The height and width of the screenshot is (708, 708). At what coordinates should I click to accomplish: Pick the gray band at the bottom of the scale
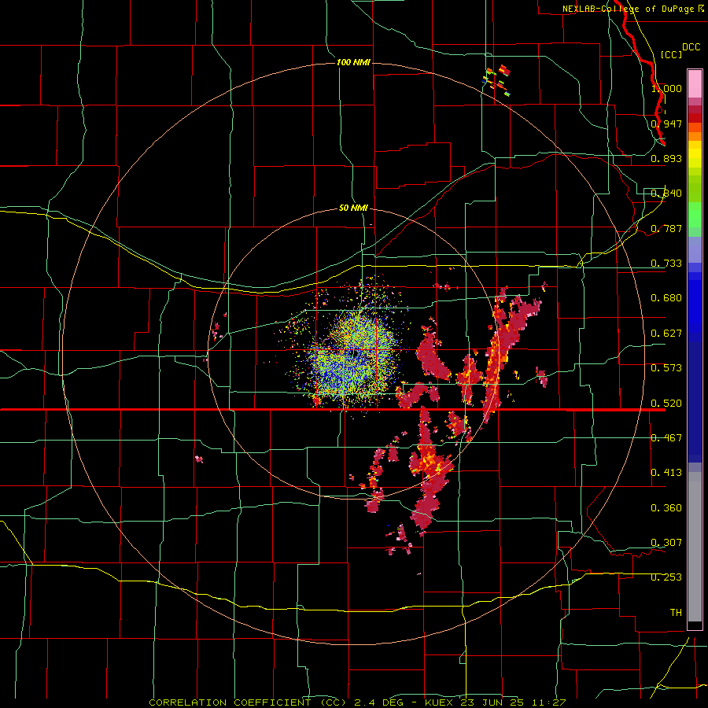(695, 547)
